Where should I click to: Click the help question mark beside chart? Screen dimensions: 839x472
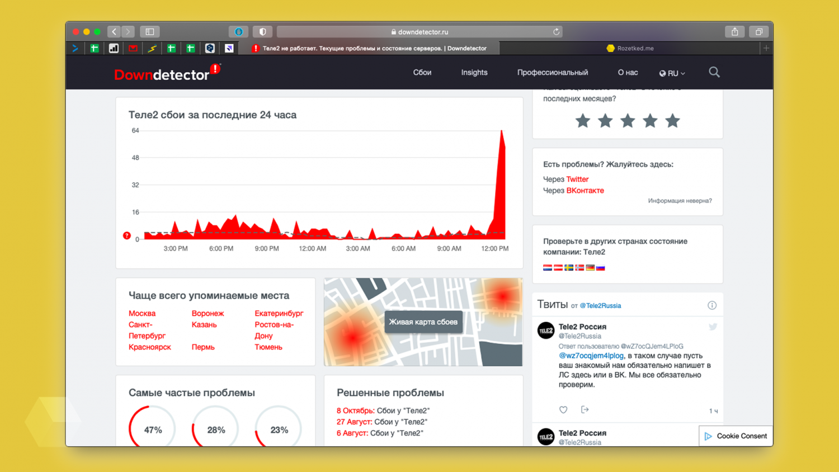[127, 235]
